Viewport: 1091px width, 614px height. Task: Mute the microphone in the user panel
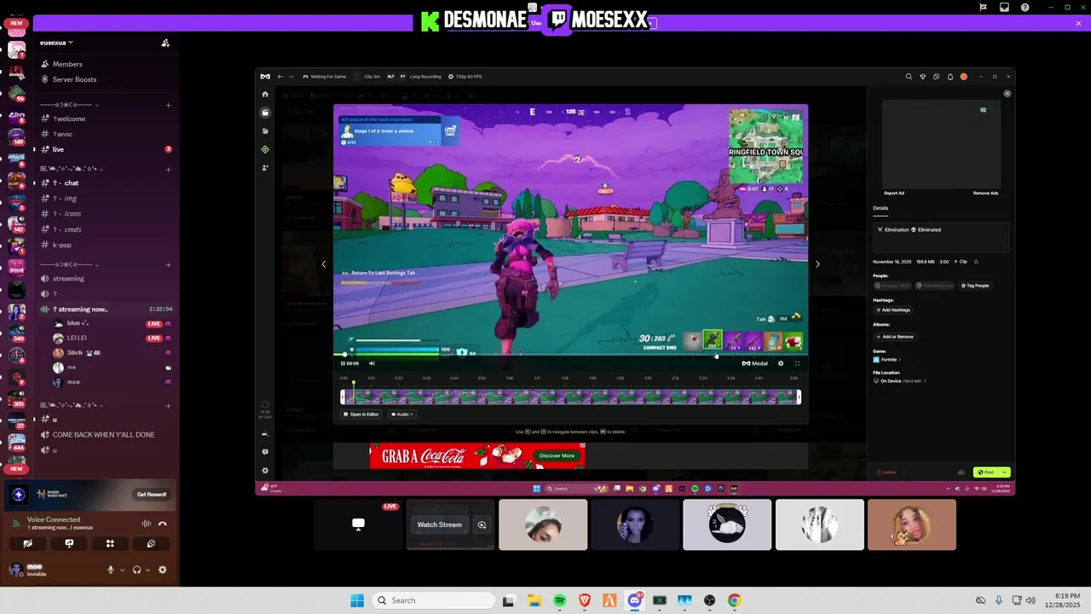pos(110,570)
